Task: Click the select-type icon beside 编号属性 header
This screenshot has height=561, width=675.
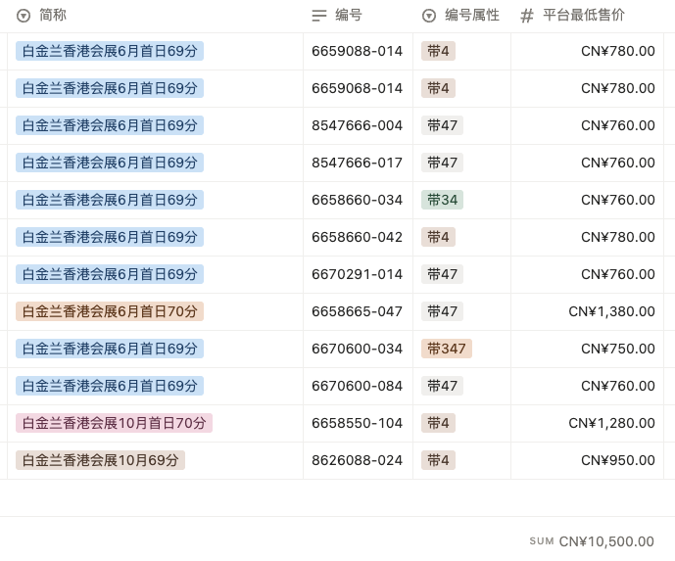Action: pyautogui.click(x=429, y=16)
